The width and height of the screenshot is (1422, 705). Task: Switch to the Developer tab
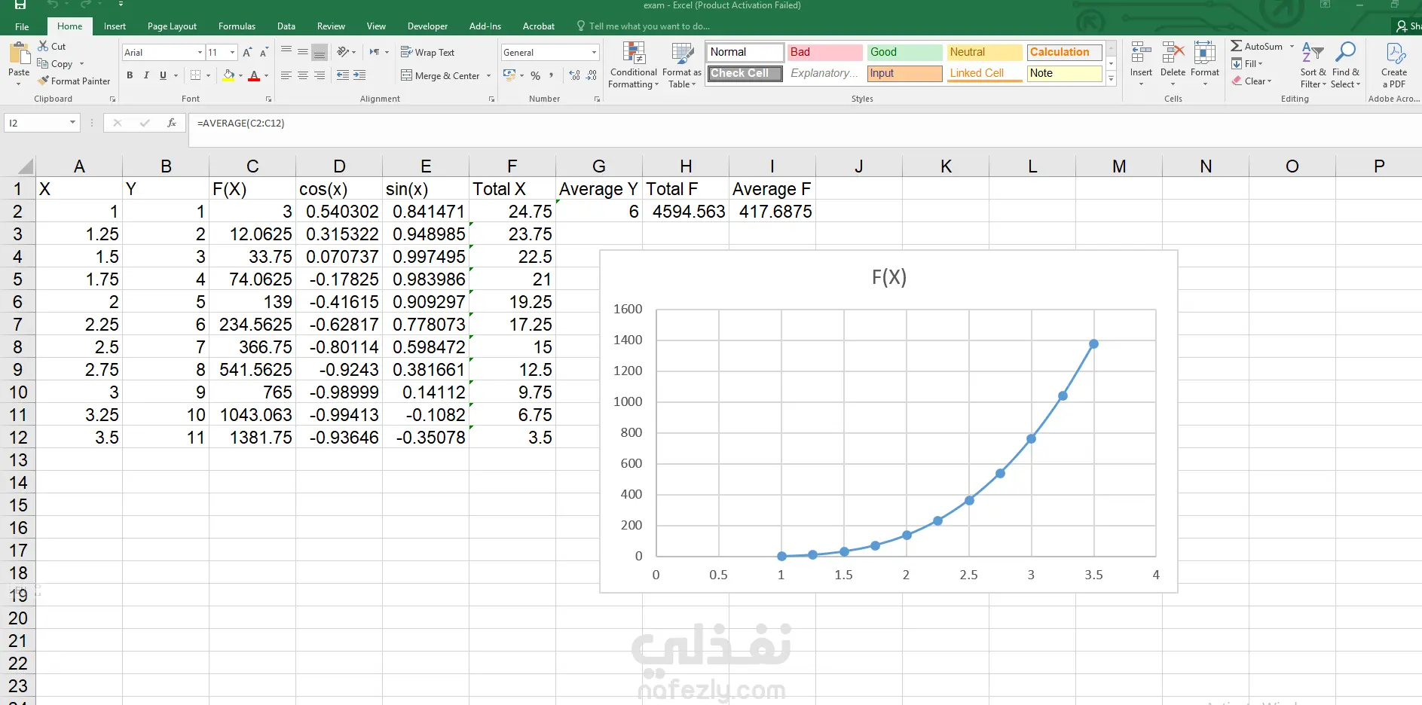(427, 26)
